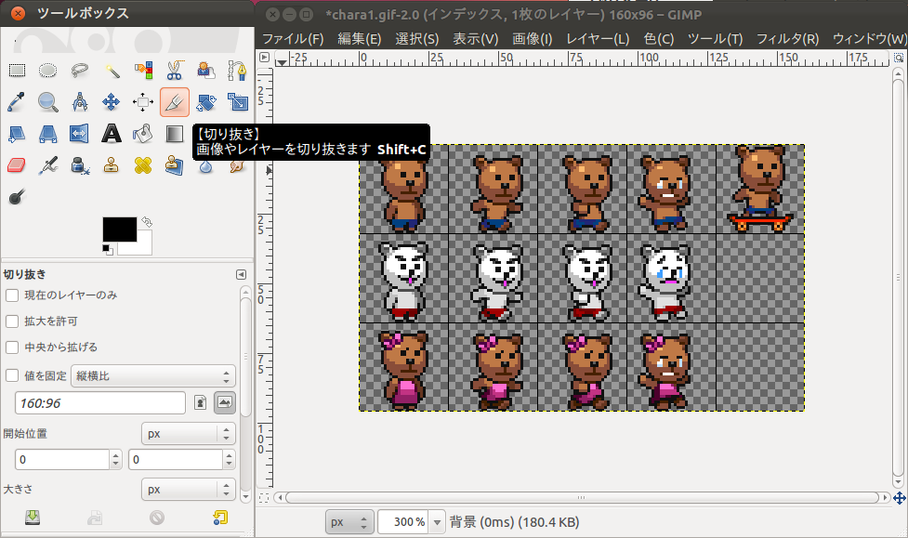Choose the Move tool
The width and height of the screenshot is (908, 538).
pos(111,102)
